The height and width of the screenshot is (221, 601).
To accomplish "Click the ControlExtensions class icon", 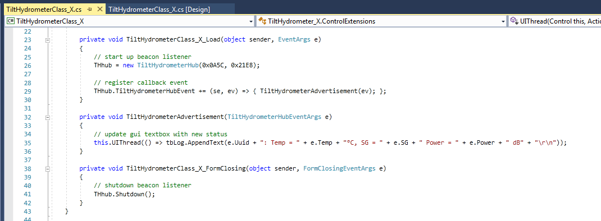I will 262,21.
